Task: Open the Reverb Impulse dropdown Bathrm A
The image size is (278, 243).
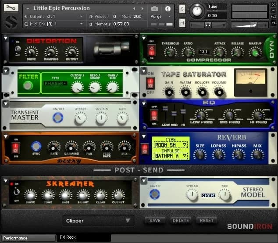Action: (171, 156)
